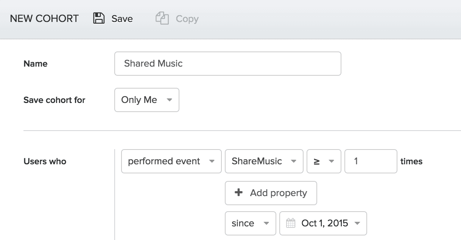Viewport: 461px width, 240px height.
Task: Click the plus icon beside Add property
Action: tap(238, 193)
